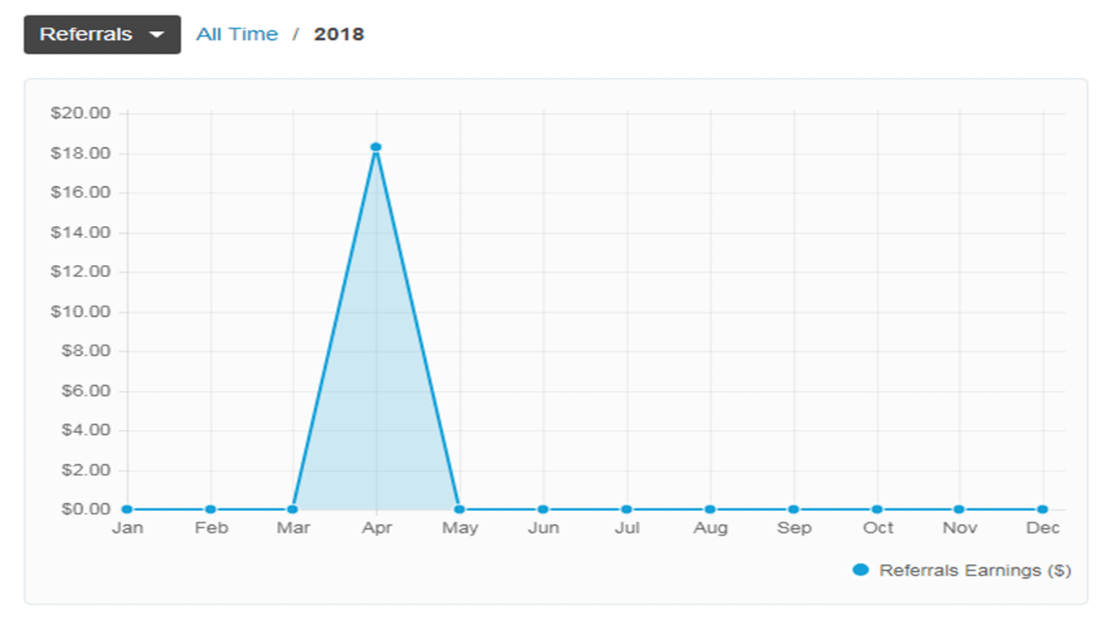Image resolution: width=1116 pixels, height=629 pixels.
Task: Select the April peak data point
Action: click(376, 147)
